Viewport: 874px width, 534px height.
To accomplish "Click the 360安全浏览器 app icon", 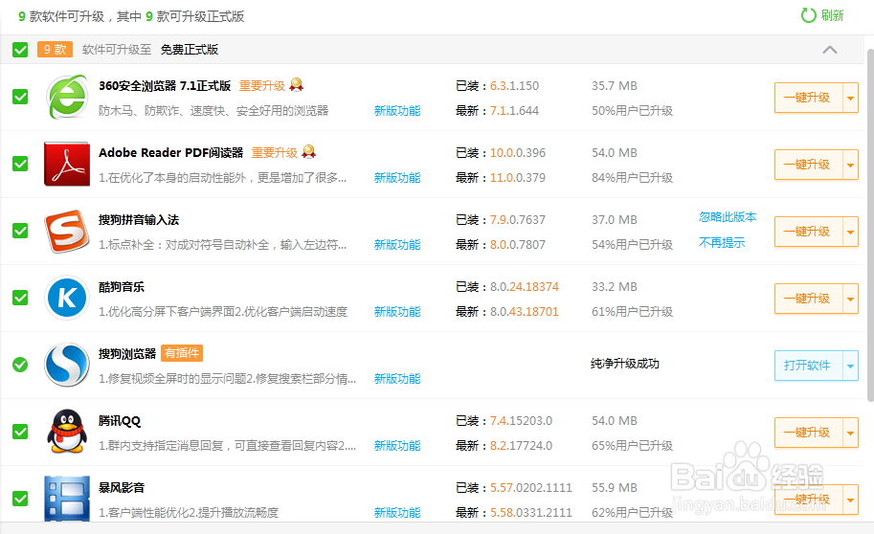I will point(67,97).
